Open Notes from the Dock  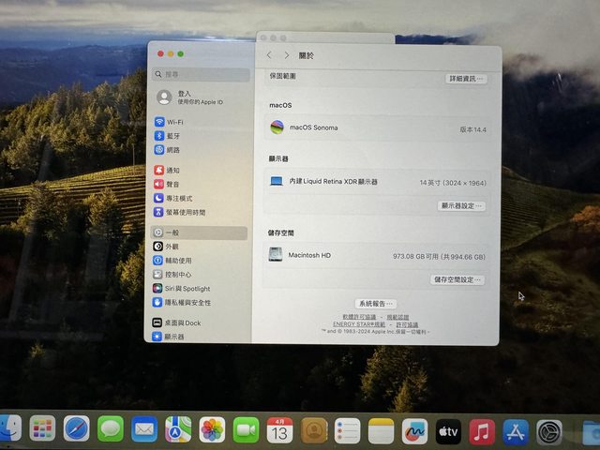coord(381,431)
